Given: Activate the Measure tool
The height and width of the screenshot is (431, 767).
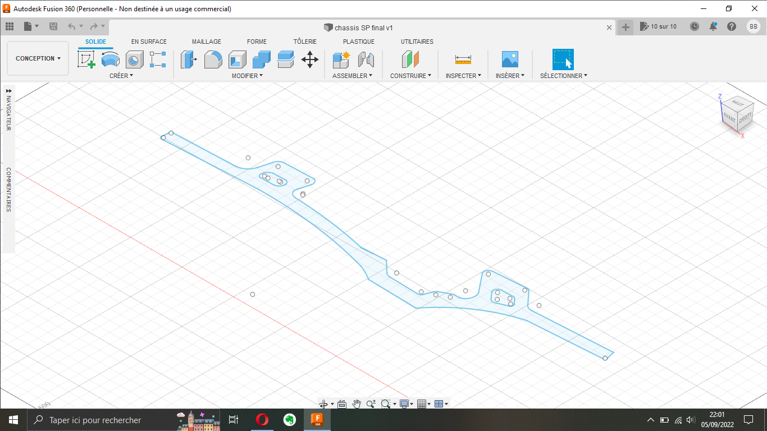Looking at the screenshot, I should 463,59.
